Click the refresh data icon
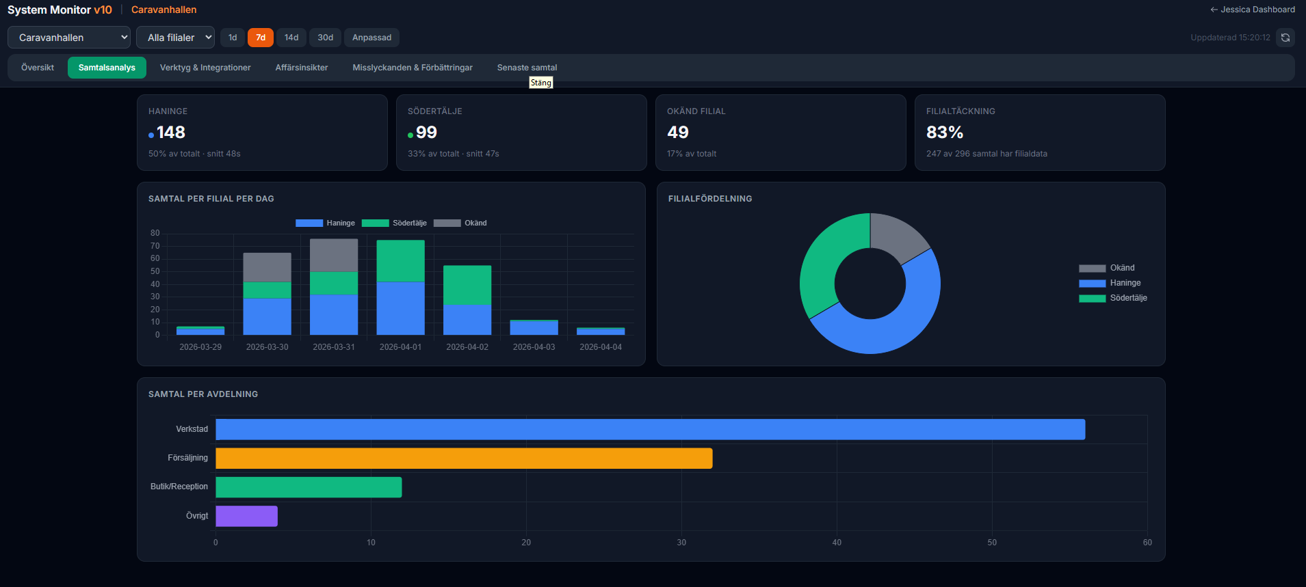This screenshot has width=1306, height=587. [1285, 38]
